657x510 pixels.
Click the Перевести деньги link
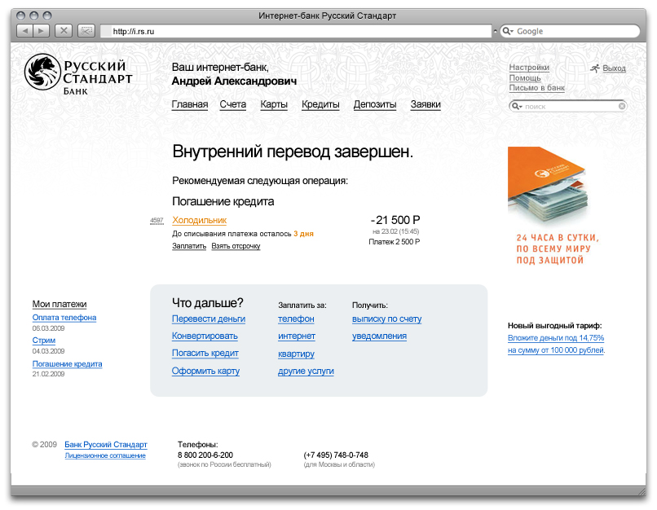pyautogui.click(x=209, y=319)
